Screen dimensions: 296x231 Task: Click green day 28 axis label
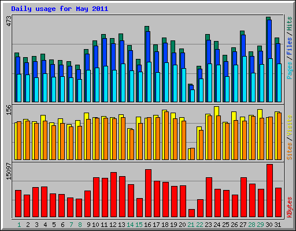pyautogui.click(x=251, y=225)
